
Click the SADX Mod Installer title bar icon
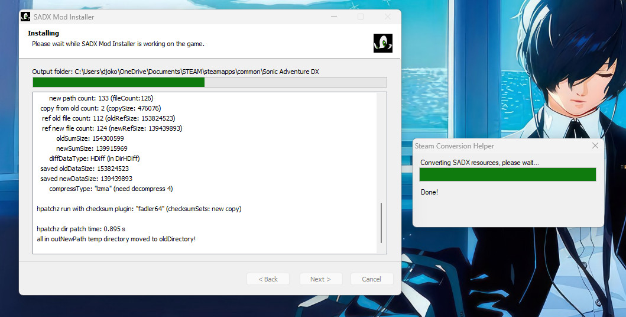click(25, 17)
